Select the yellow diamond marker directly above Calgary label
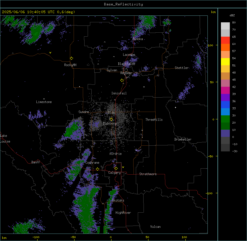Viewport: 247px width, 241px height. click(116, 169)
